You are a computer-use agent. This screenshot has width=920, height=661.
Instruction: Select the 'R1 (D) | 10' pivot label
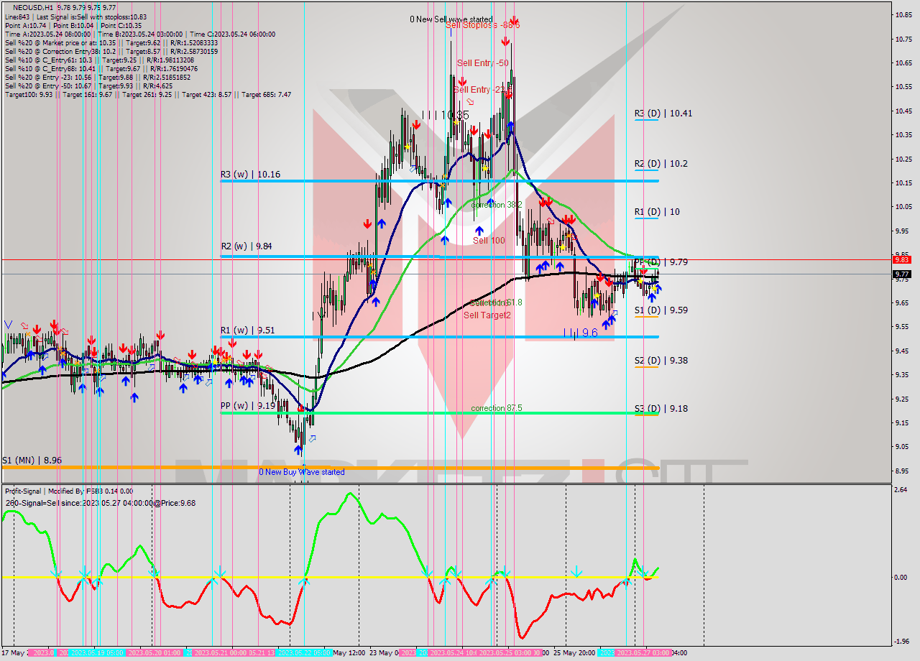coord(657,212)
